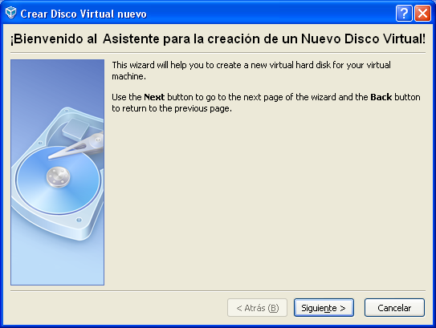Click the square chip on the drive illustration
This screenshot has height=328, width=436.
75,128
